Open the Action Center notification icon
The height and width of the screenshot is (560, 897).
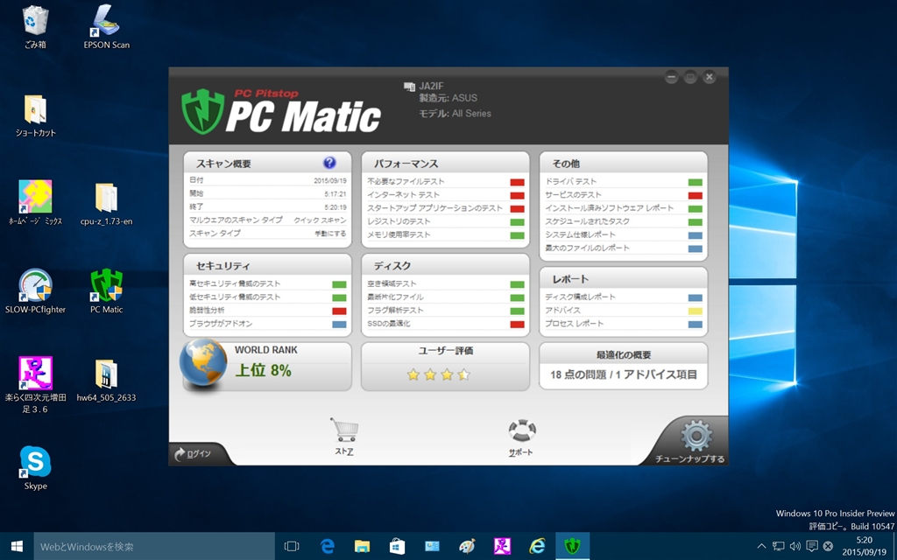click(811, 546)
